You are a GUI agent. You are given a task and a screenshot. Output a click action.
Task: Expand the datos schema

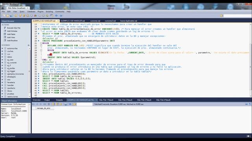pyautogui.click(x=2, y=57)
